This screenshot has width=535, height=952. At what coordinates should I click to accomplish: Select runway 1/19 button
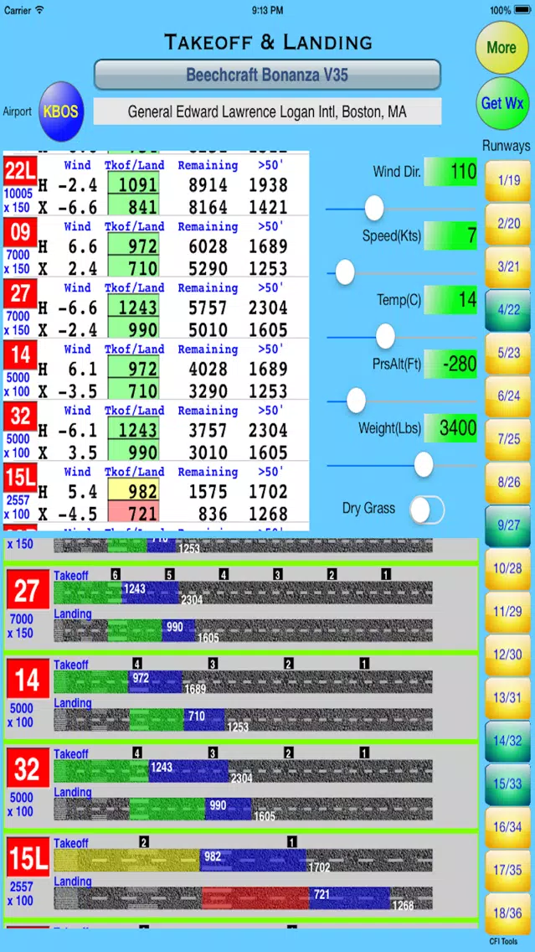tap(508, 180)
